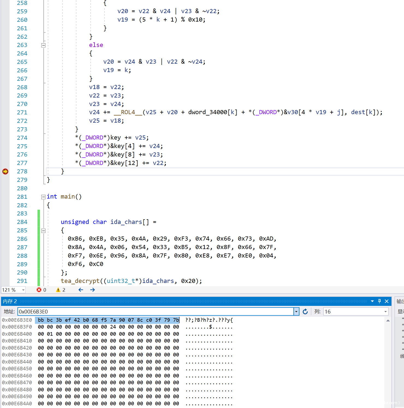This screenshot has height=408, width=404.
Task: Open the 121 % zoom dropdown
Action: 23,290
